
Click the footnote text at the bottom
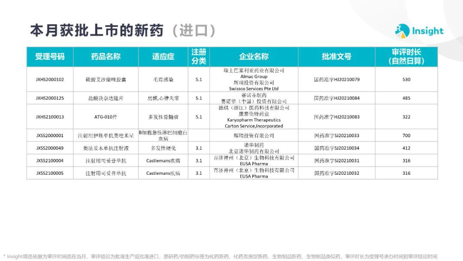click(220, 256)
